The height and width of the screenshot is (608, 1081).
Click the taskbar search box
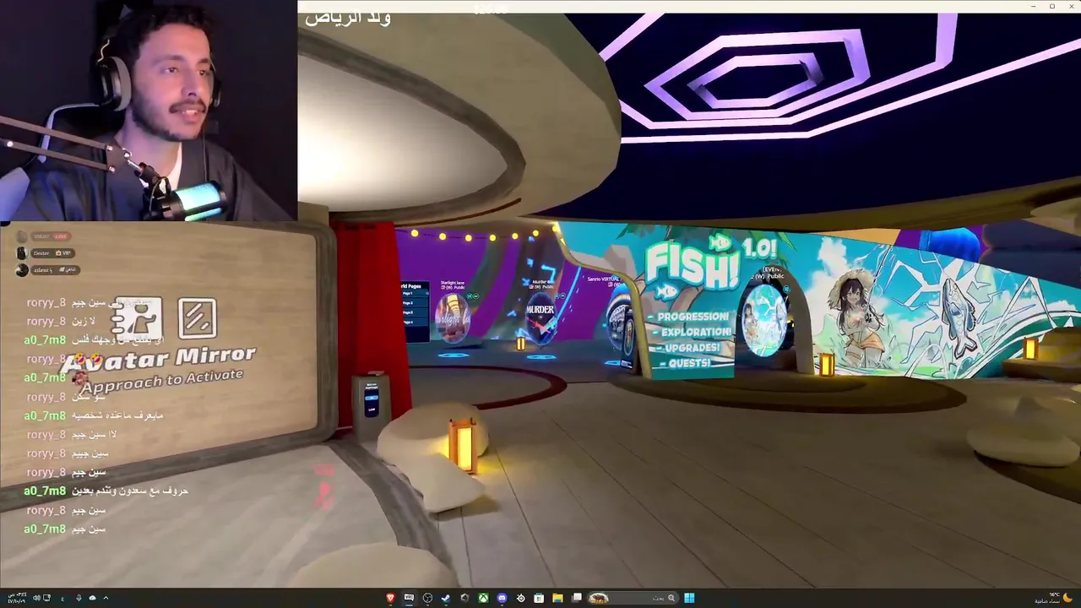point(633,598)
